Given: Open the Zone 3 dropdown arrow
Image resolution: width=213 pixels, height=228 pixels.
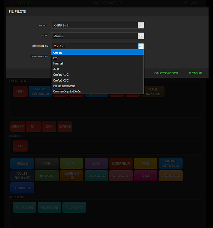Looking at the screenshot, I should 141,36.
